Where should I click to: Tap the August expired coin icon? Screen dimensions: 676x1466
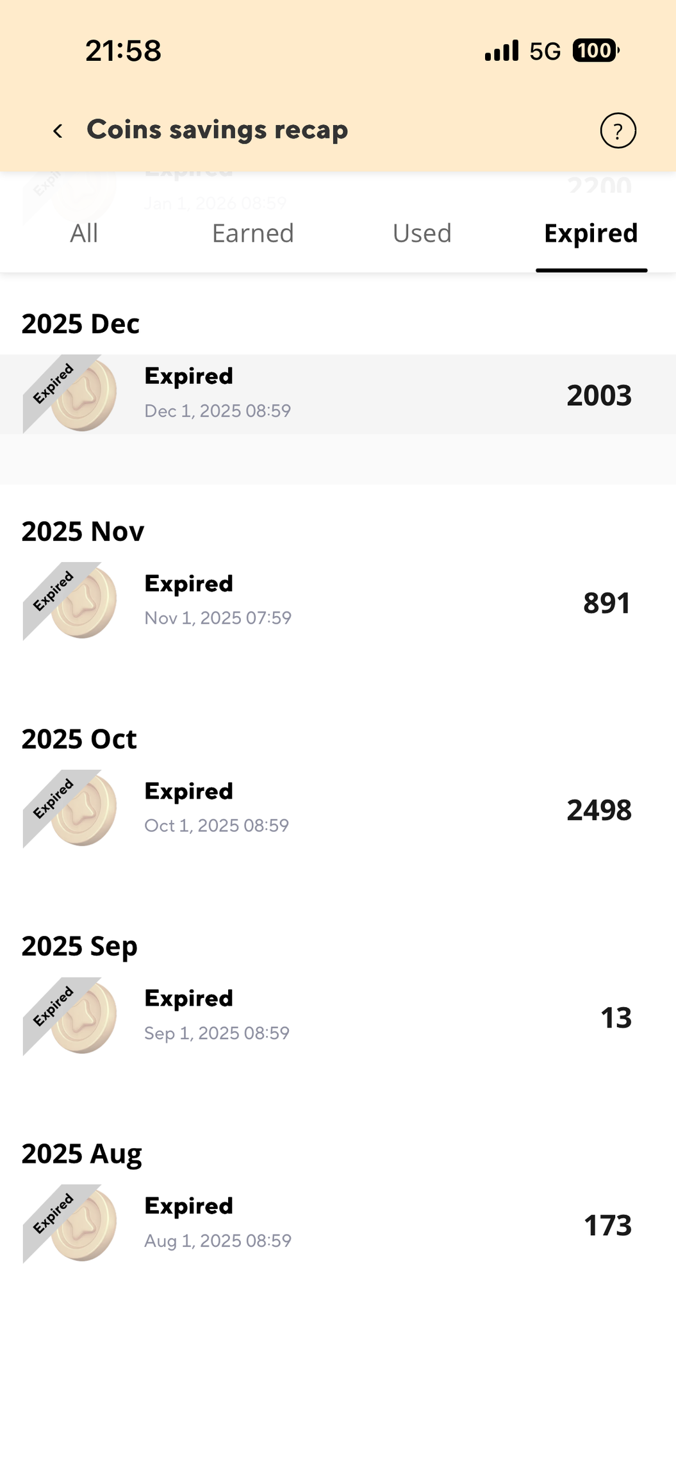coord(70,1224)
